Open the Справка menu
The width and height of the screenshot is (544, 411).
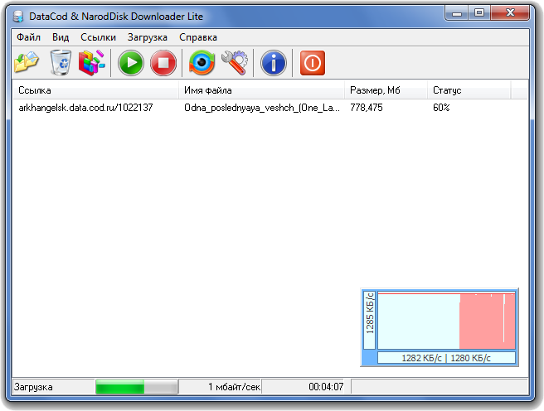pyautogui.click(x=198, y=37)
